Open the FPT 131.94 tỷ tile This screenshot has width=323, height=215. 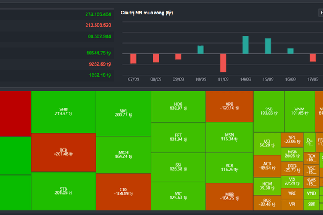178,137
